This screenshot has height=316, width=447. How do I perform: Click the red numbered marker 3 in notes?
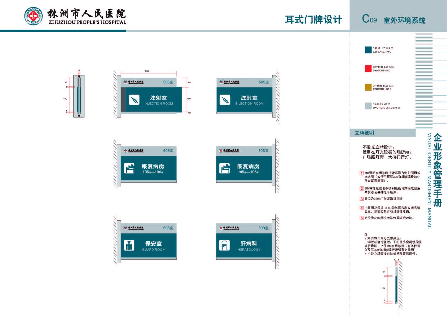point(362,199)
